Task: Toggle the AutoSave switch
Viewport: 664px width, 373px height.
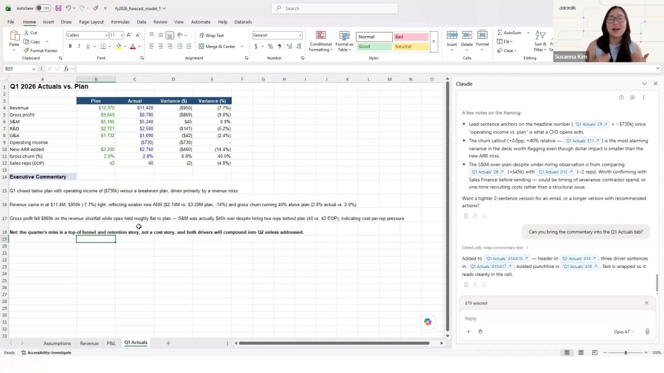Action: (43, 8)
